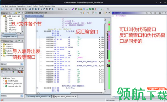Select the .dynamic section in Program Tree
167x102 pixels.
[x=12, y=27]
